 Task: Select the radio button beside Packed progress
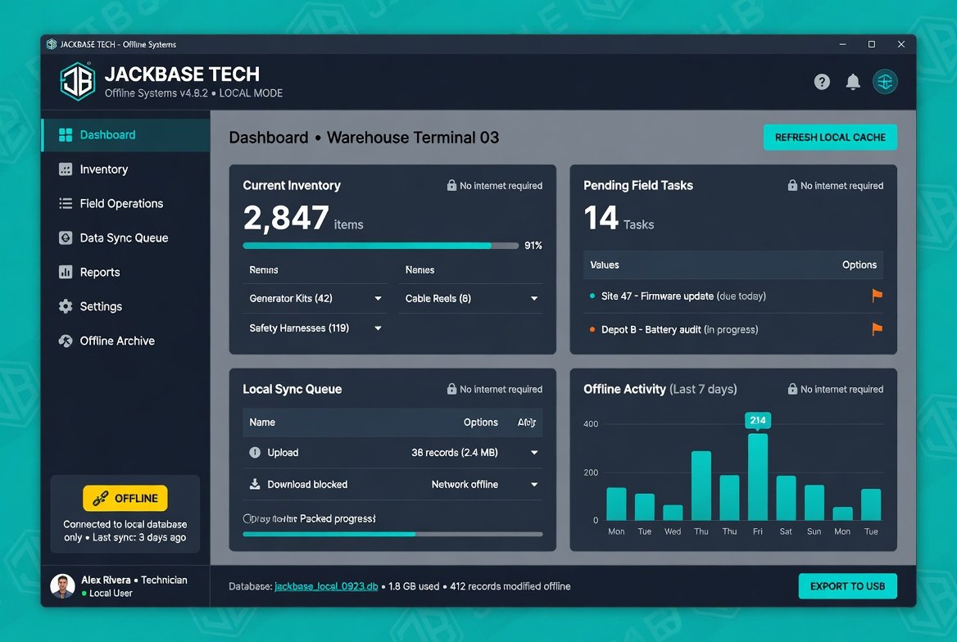(247, 518)
